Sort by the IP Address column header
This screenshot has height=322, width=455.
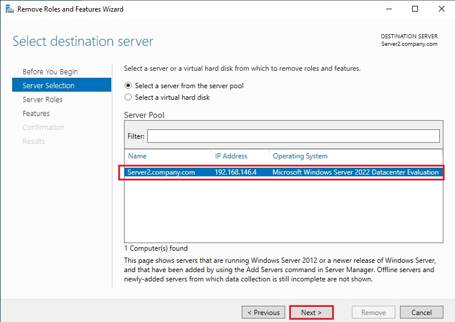(231, 156)
